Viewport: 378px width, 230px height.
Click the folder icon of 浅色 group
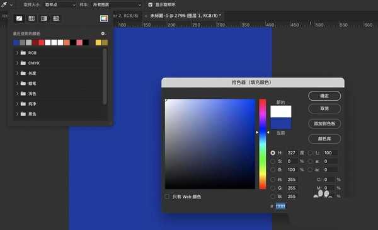23,93
